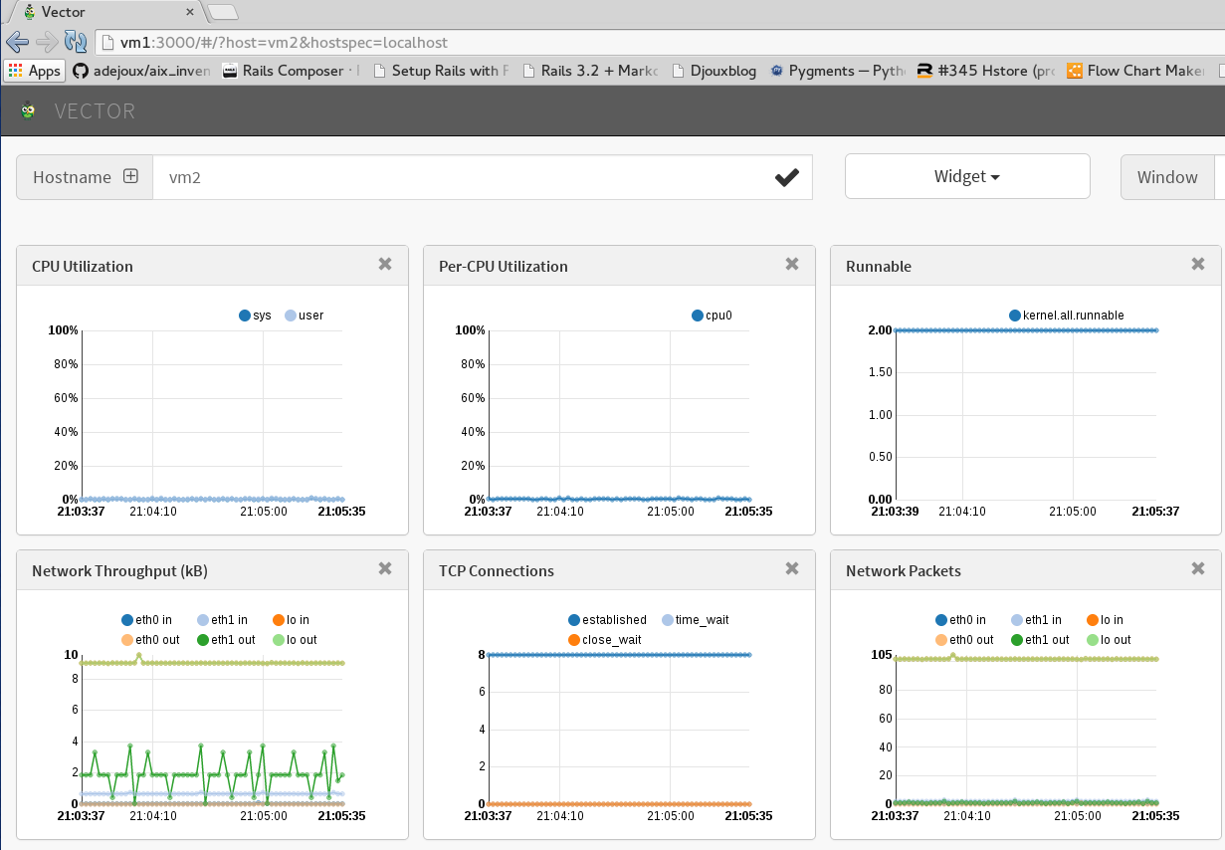This screenshot has height=850, width=1225.
Task: Toggle the established series in TCP Connections
Action: [x=607, y=619]
